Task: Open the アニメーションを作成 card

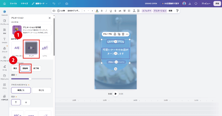Action: pos(31,30)
